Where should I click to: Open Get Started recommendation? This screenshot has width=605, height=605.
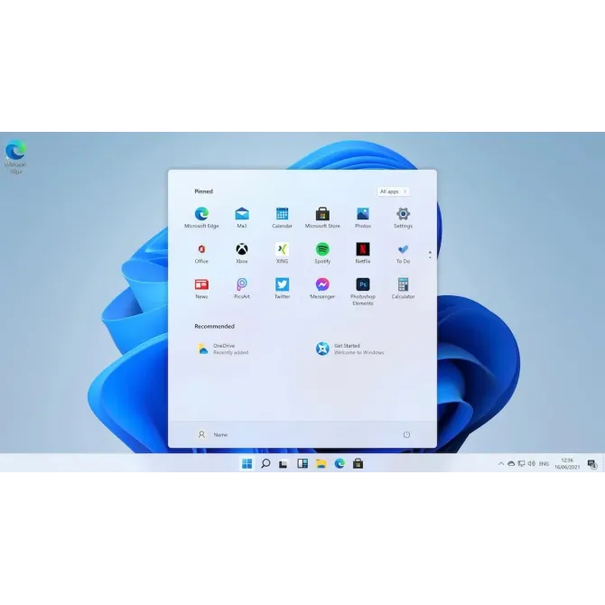click(x=350, y=349)
